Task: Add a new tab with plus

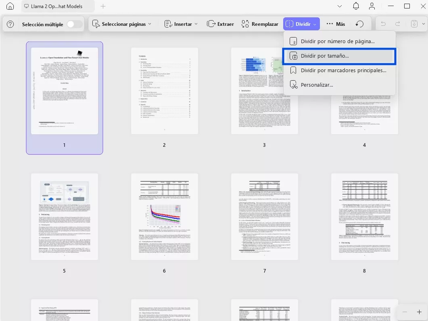Action: click(103, 6)
